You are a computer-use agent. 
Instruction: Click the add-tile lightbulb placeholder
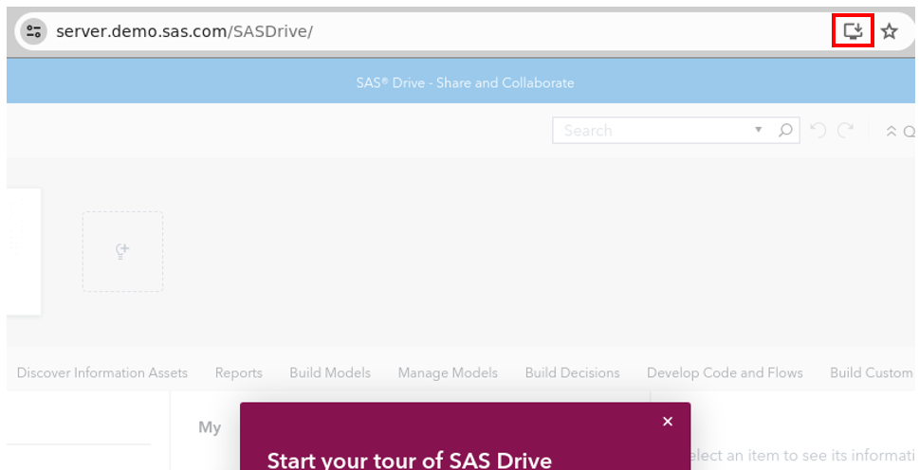pos(122,252)
